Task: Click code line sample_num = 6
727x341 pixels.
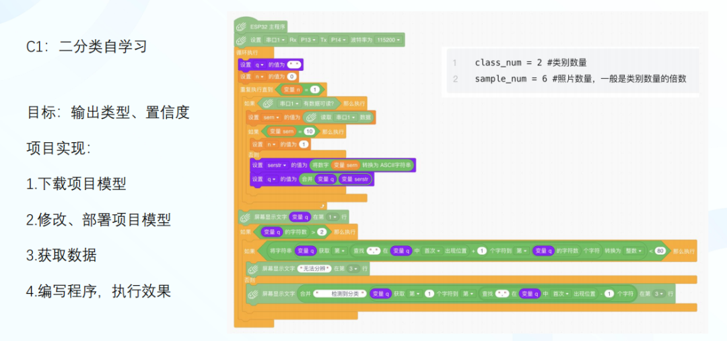Action: (580, 79)
